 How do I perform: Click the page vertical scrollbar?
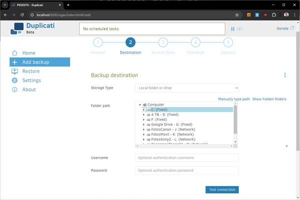tap(298, 91)
